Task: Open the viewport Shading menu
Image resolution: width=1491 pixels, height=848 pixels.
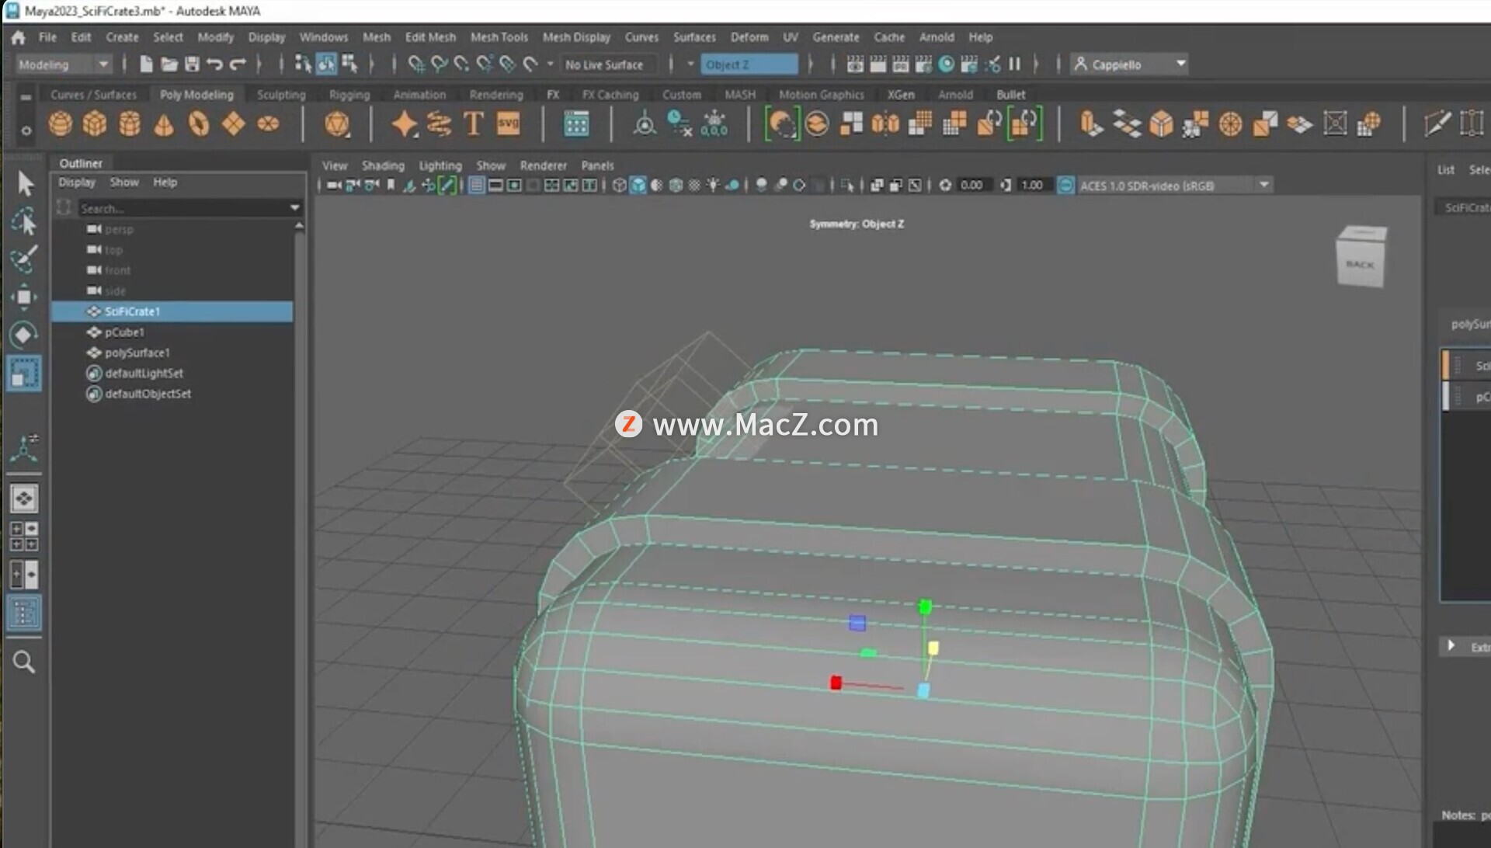Action: (383, 165)
